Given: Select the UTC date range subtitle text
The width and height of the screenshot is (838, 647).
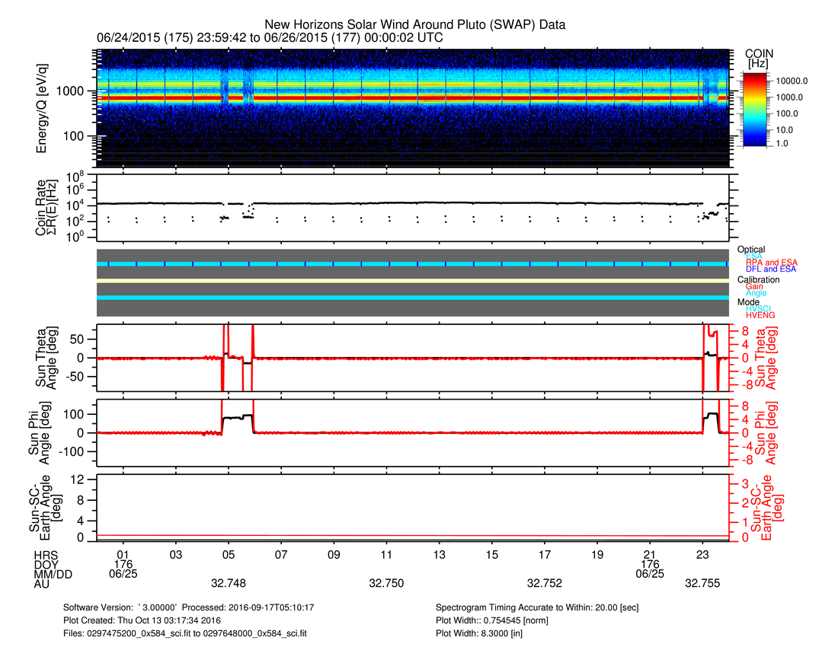Looking at the screenshot, I should (x=270, y=37).
